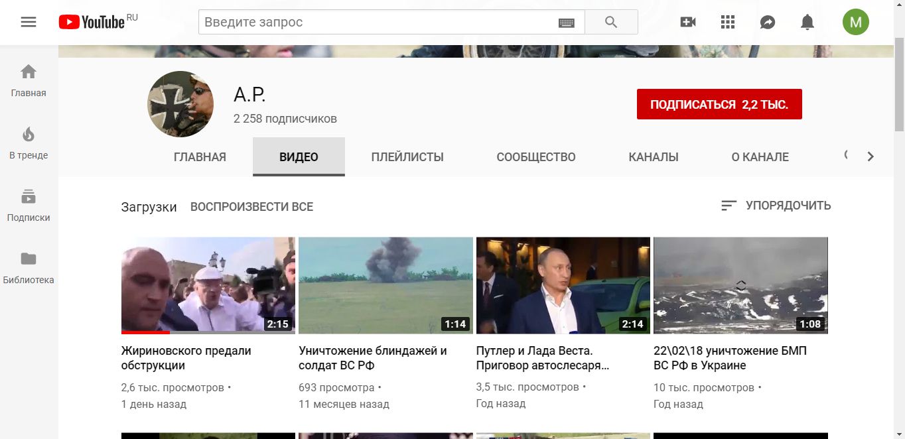
Task: Open YouTube apps grid icon
Action: 728,22
